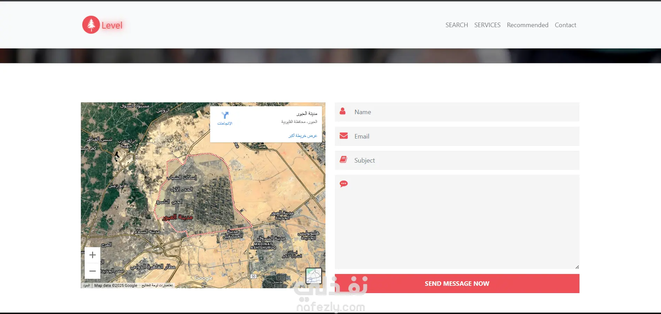Image resolution: width=661 pixels, height=314 pixels.
Task: Click the مطار القاهرة الدولي map label
Action: click(153, 267)
